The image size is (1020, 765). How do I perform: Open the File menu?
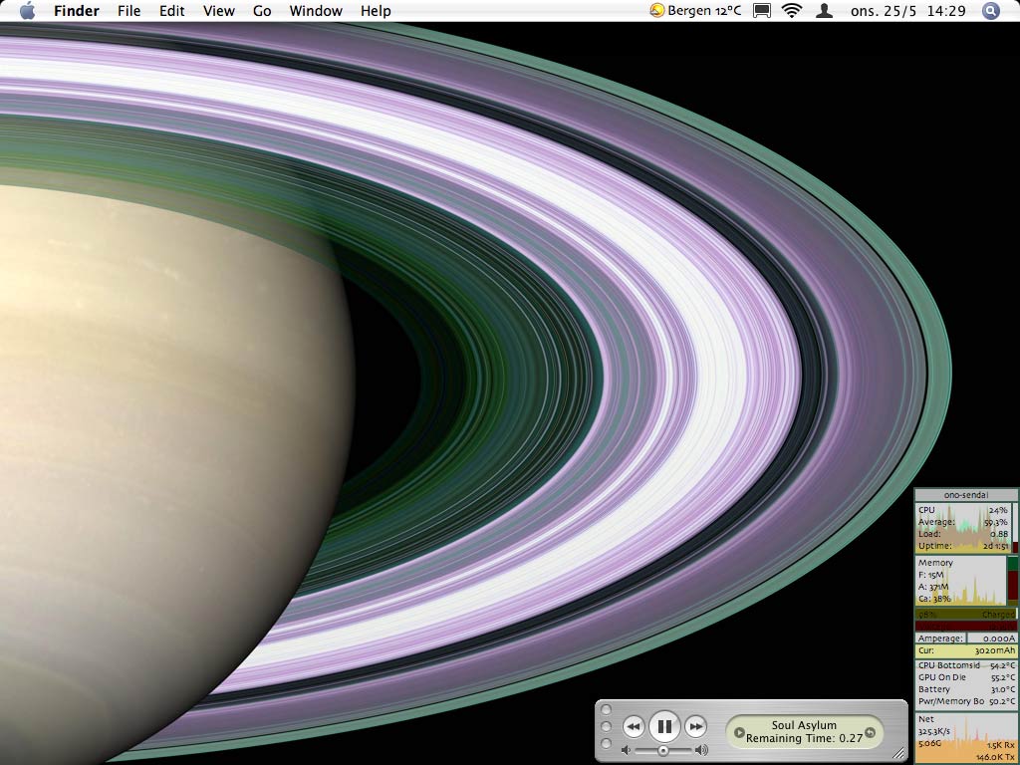pos(128,11)
